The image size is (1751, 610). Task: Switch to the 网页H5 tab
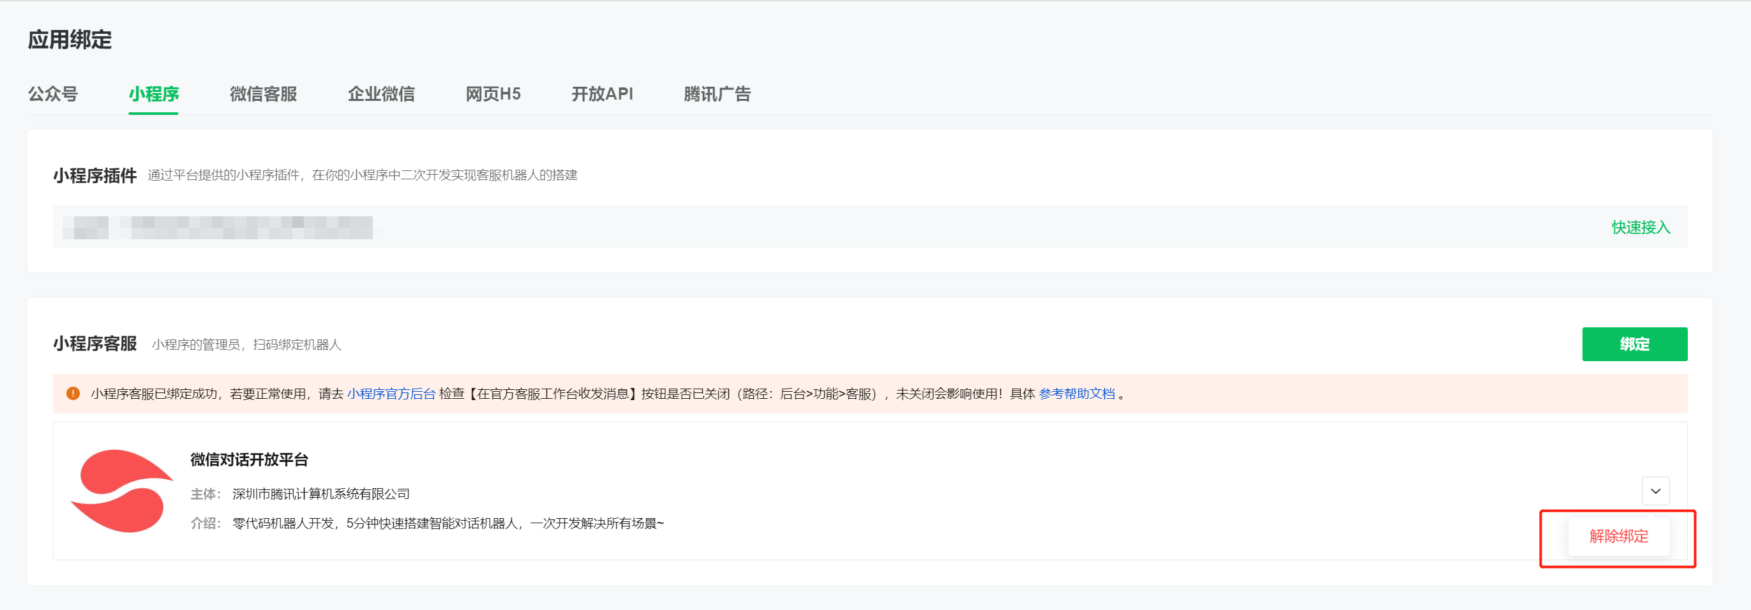pyautogui.click(x=493, y=94)
